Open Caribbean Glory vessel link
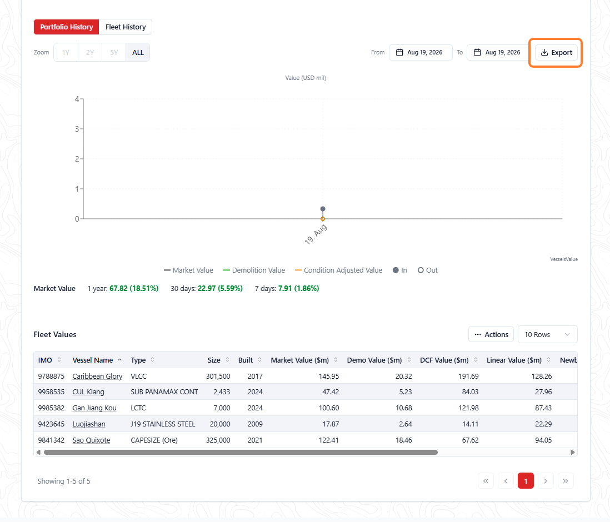The width and height of the screenshot is (610, 522). pyautogui.click(x=97, y=376)
